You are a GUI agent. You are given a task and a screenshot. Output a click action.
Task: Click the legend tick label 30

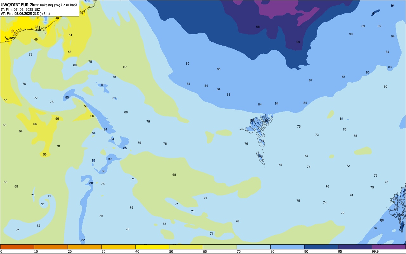point(103,251)
